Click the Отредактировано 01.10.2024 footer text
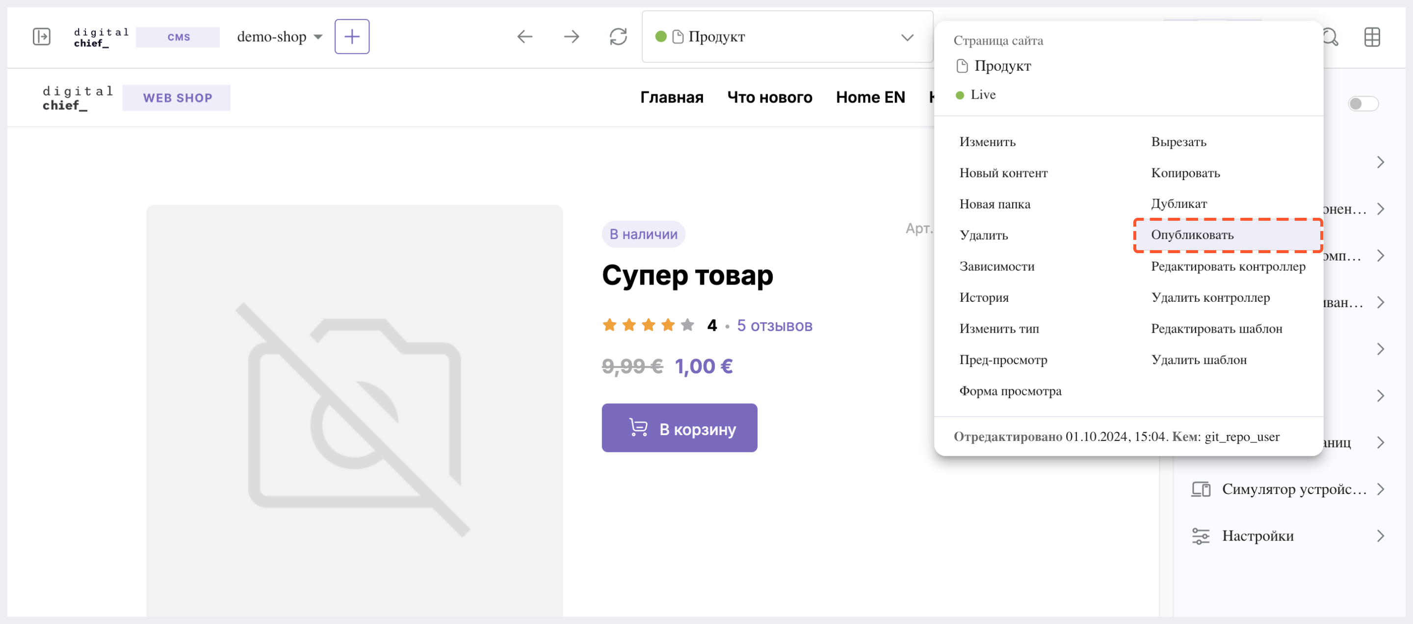The height and width of the screenshot is (624, 1413). tap(1116, 437)
